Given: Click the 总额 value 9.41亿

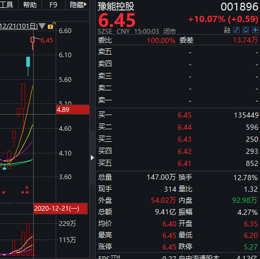Looking at the screenshot, I should coord(165,212).
